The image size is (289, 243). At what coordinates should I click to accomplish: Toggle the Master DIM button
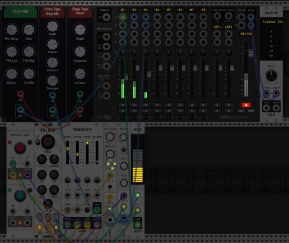click(241, 111)
